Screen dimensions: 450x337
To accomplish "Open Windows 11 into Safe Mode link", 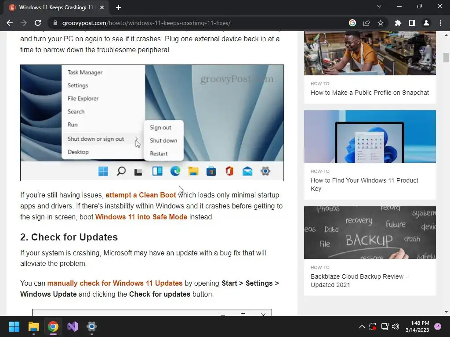I will point(141,217).
